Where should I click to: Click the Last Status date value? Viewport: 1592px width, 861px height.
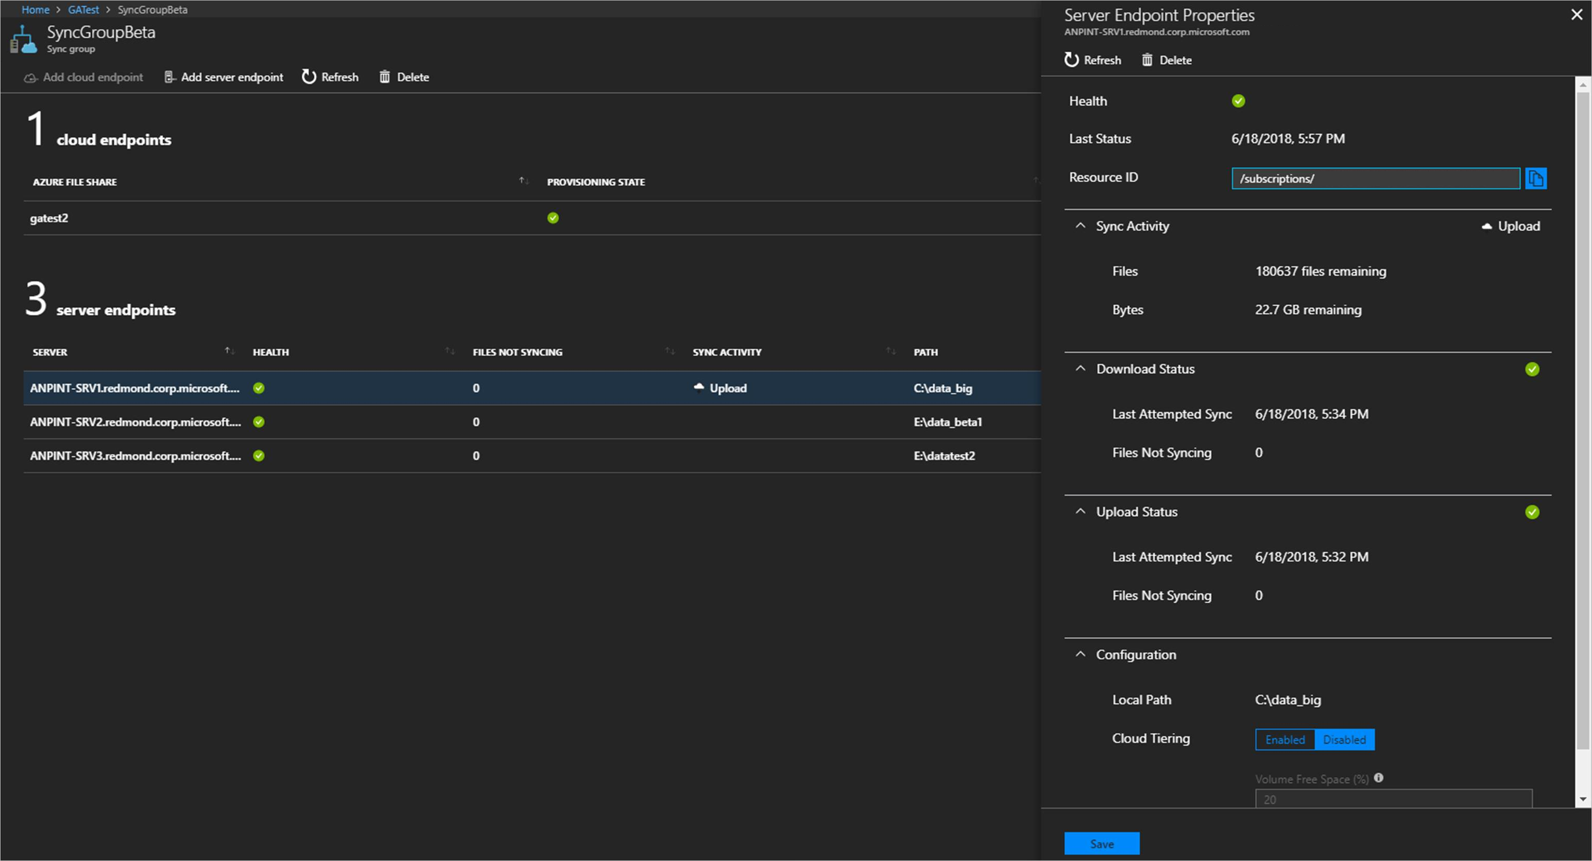(1288, 139)
